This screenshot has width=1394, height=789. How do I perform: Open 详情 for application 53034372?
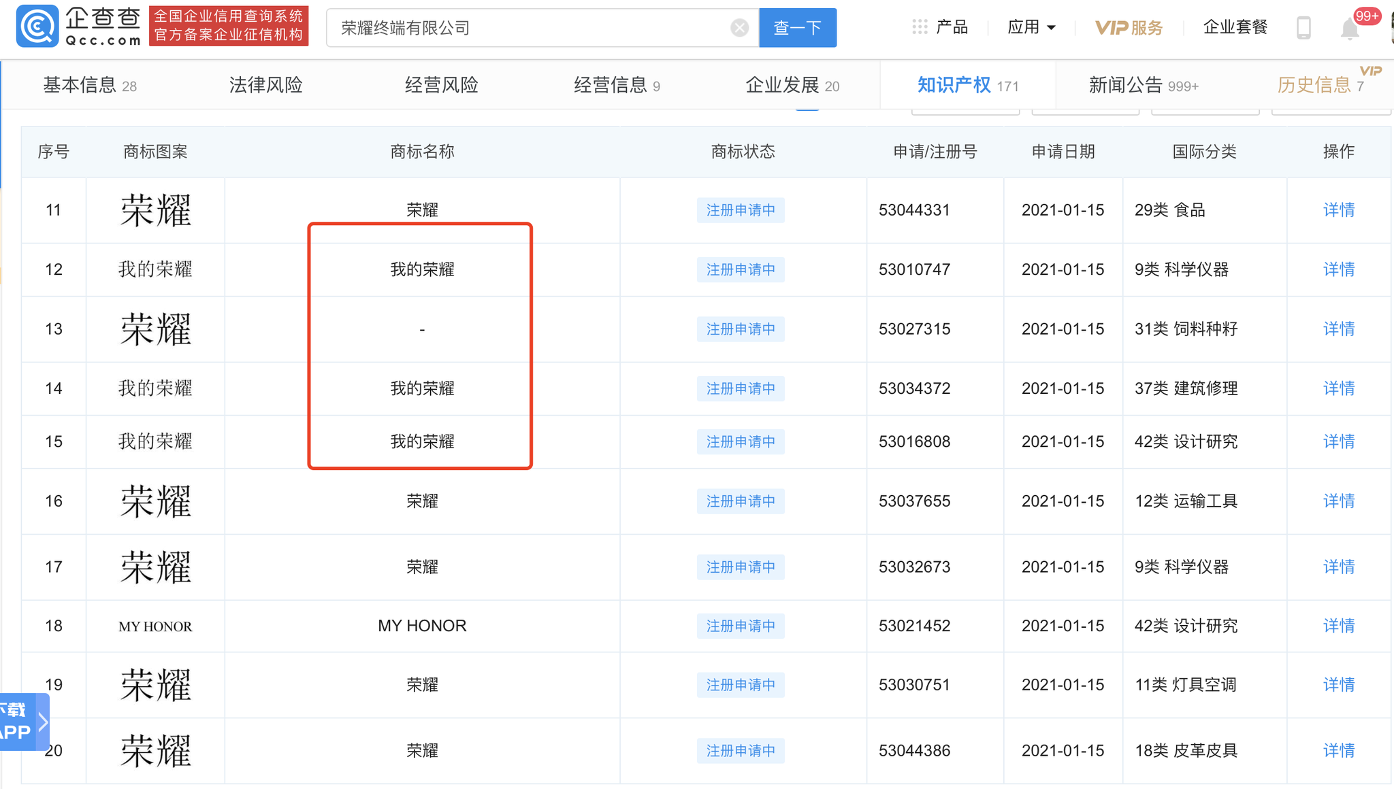(x=1338, y=388)
